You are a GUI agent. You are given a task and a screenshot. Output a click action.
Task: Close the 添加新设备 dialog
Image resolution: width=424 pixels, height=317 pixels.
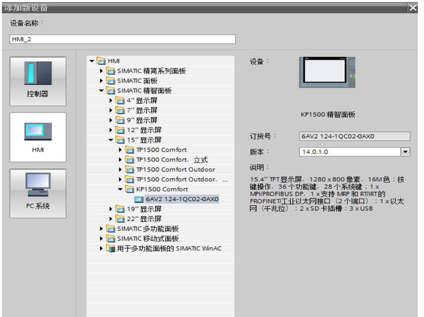point(413,8)
